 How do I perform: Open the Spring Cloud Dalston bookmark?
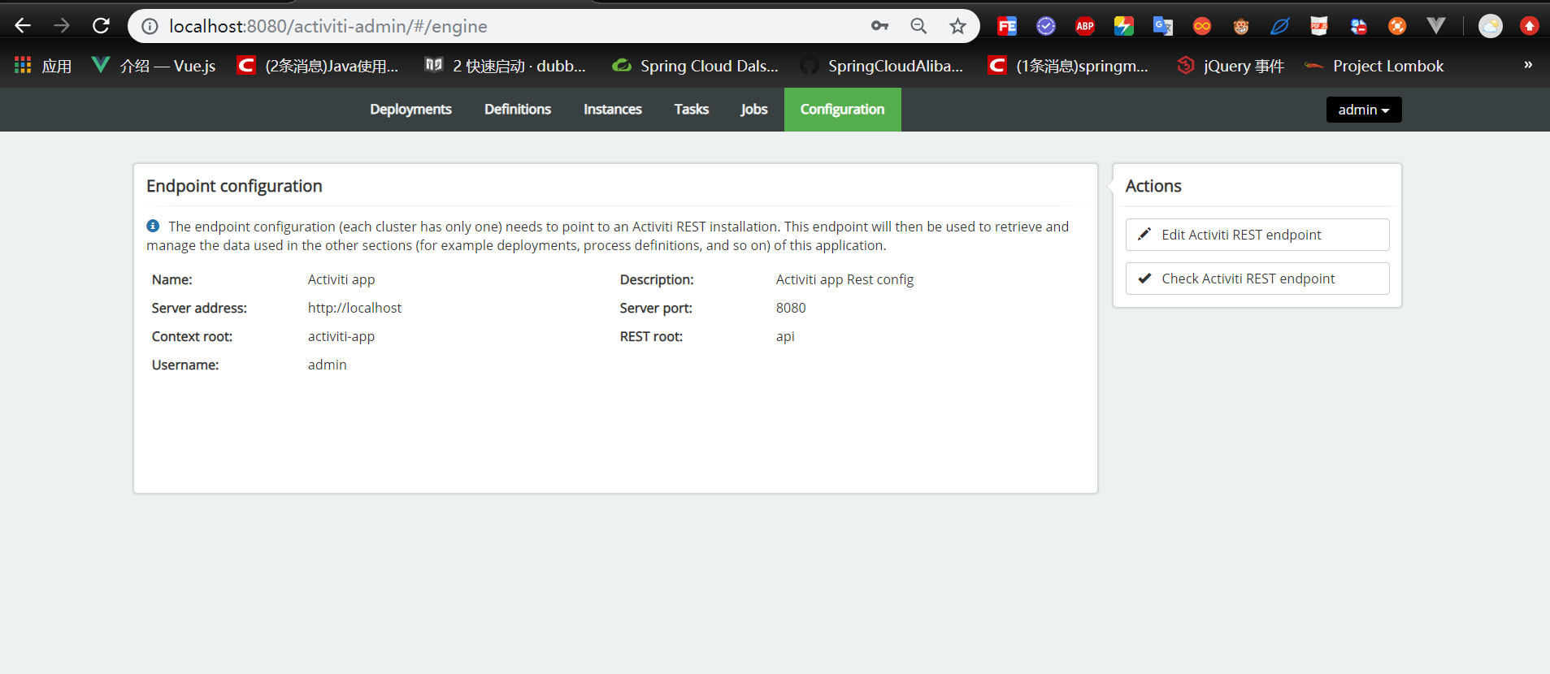[696, 66]
